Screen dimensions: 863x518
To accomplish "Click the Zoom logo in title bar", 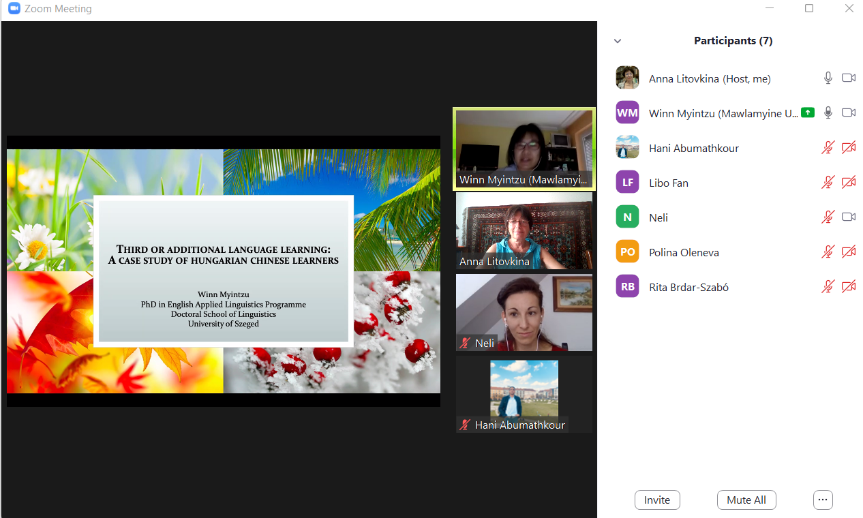I will tap(14, 9).
